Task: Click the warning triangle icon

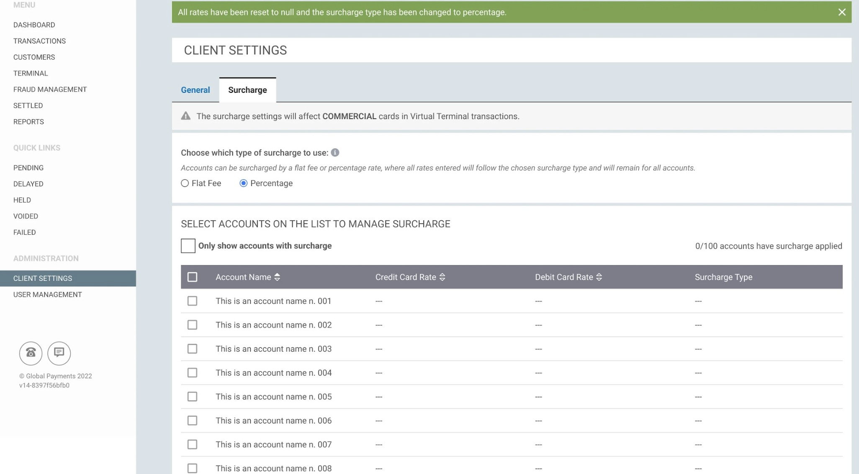Action: (x=185, y=116)
